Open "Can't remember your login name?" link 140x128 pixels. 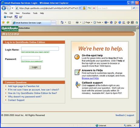(35, 52)
